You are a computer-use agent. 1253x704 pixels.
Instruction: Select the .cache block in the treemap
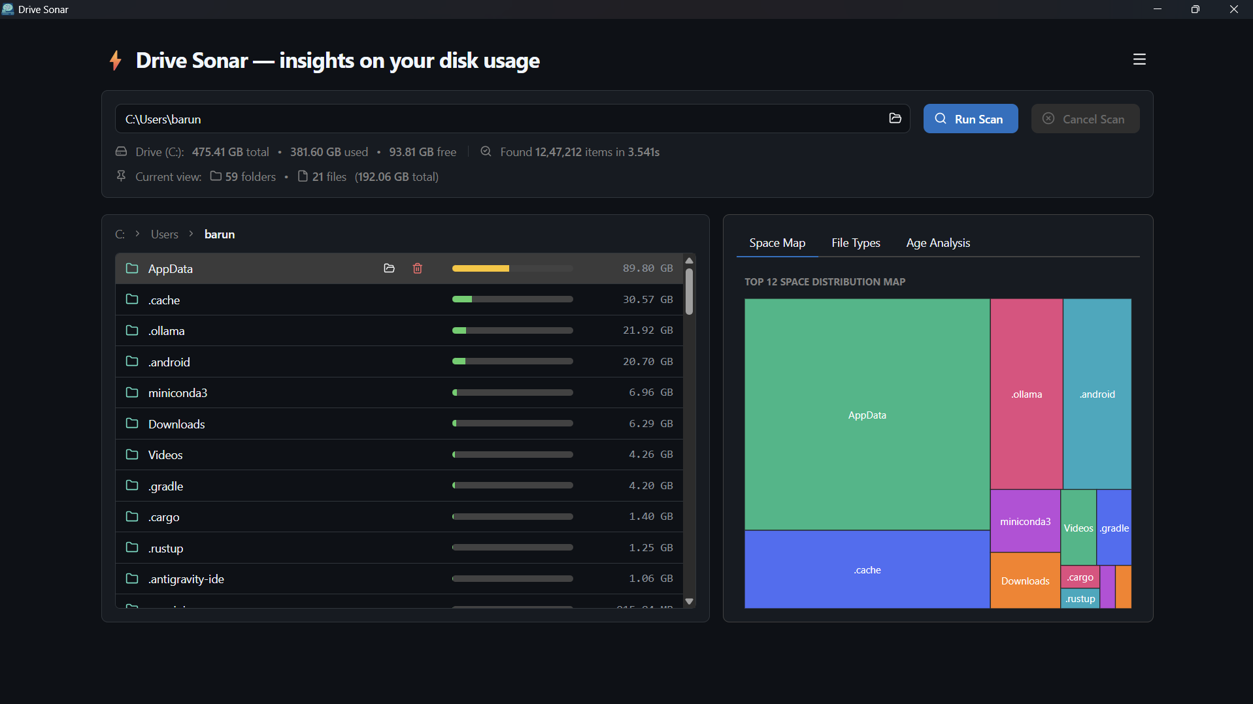pyautogui.click(x=867, y=569)
